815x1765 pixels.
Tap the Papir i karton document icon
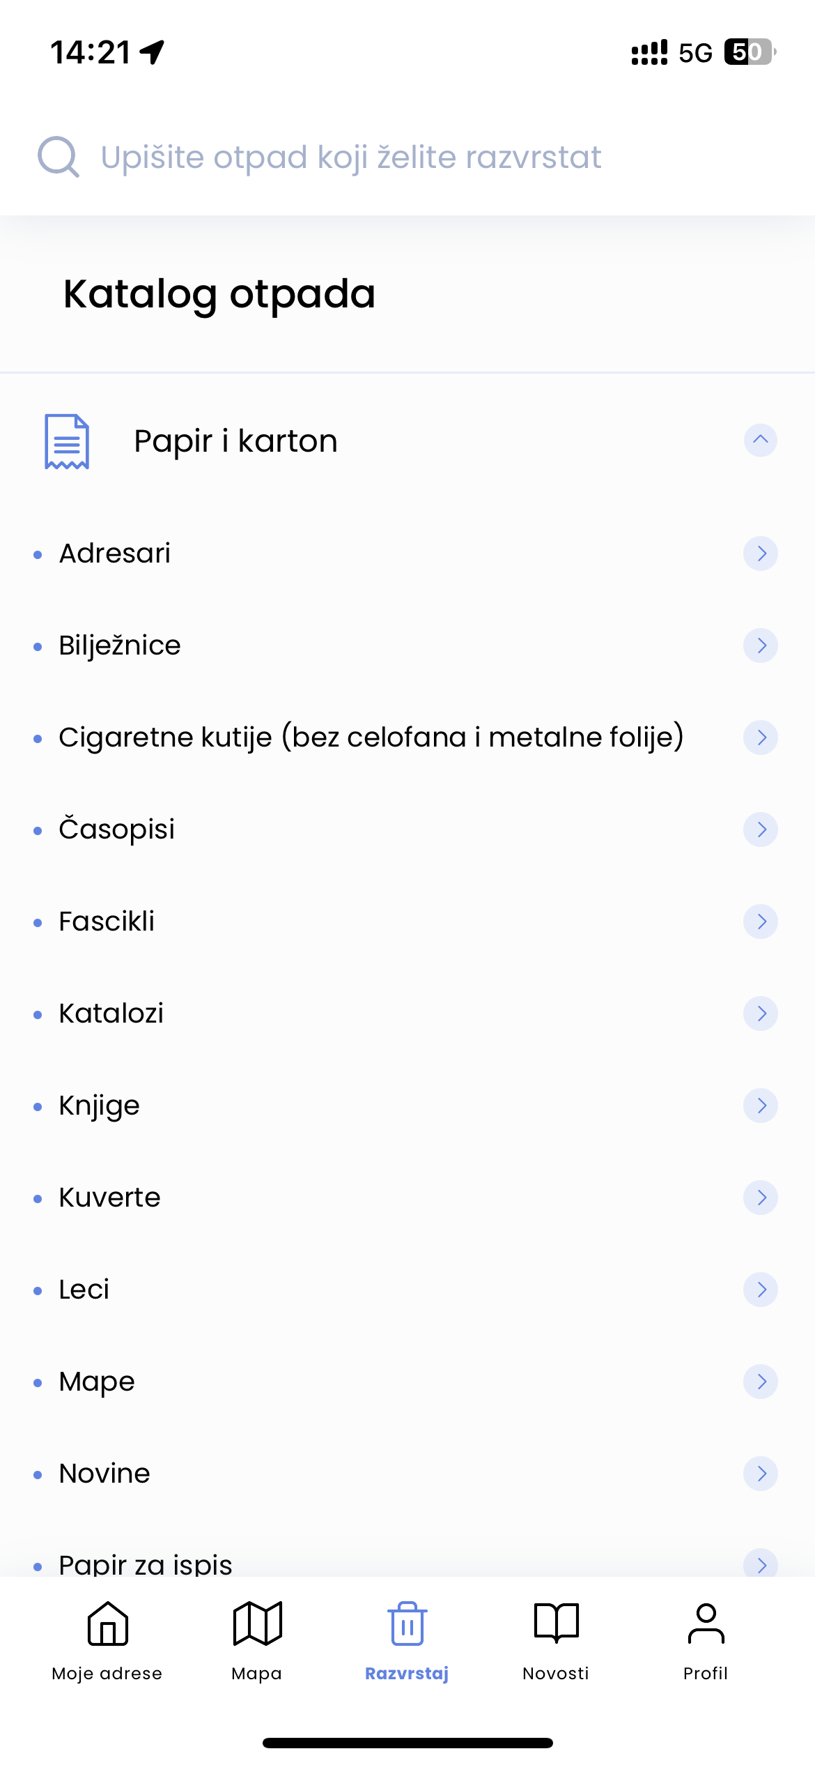(67, 441)
